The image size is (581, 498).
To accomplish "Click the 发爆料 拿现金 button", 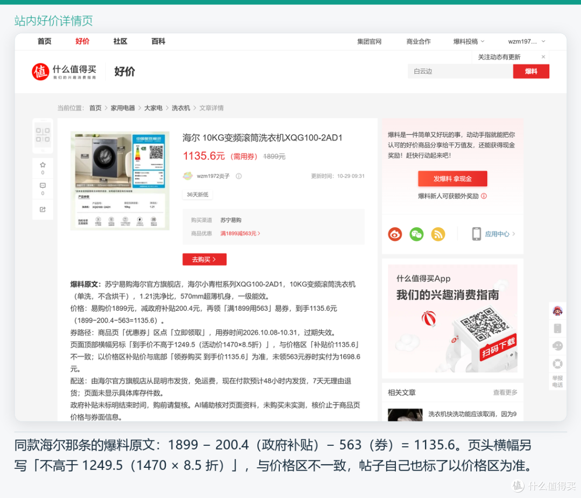I will 452,179.
